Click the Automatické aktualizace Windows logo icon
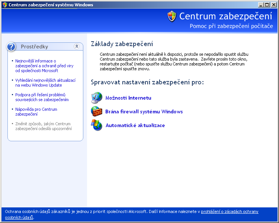279x223 pixels. 96,125
